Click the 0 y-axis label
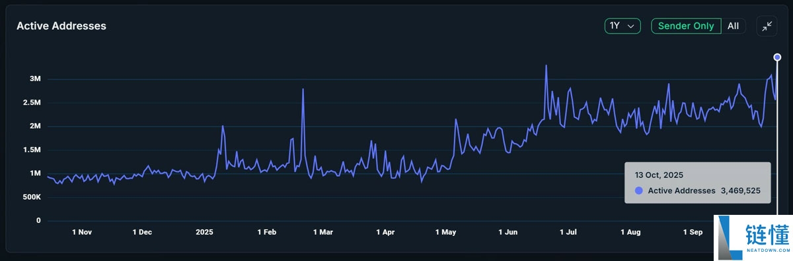793x261 pixels. pyautogui.click(x=38, y=221)
